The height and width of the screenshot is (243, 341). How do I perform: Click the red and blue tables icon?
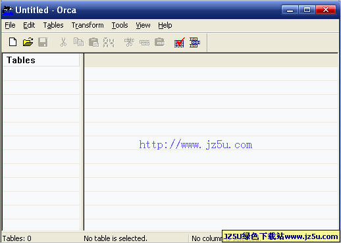[195, 42]
